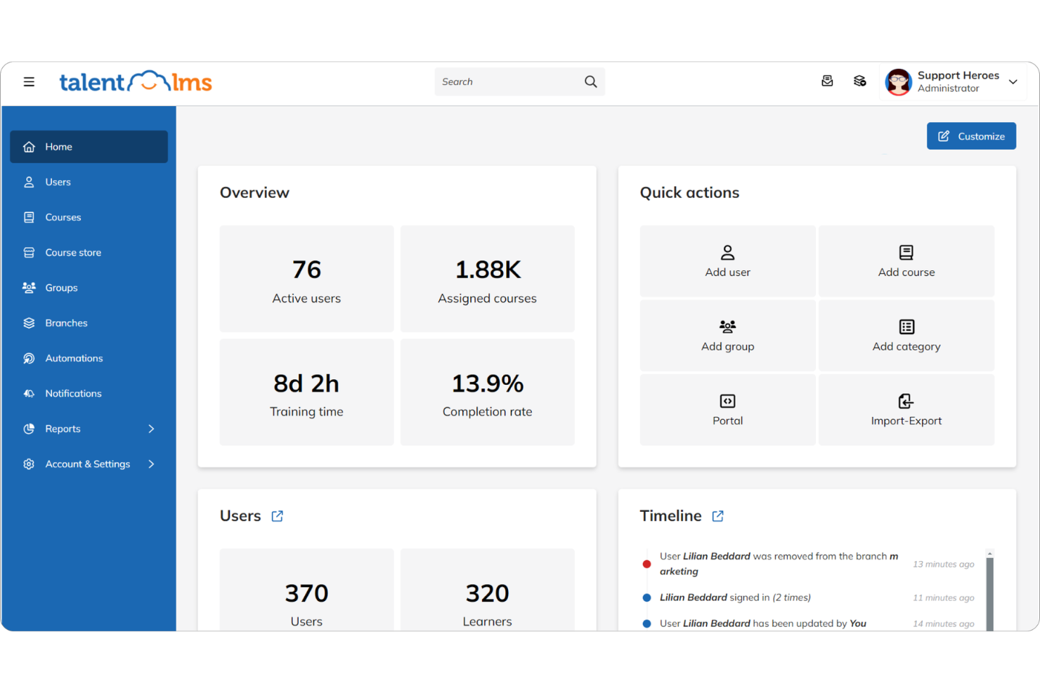Toggle the hamburger menu to collapse sidebar
Image resolution: width=1040 pixels, height=693 pixels.
(x=29, y=81)
